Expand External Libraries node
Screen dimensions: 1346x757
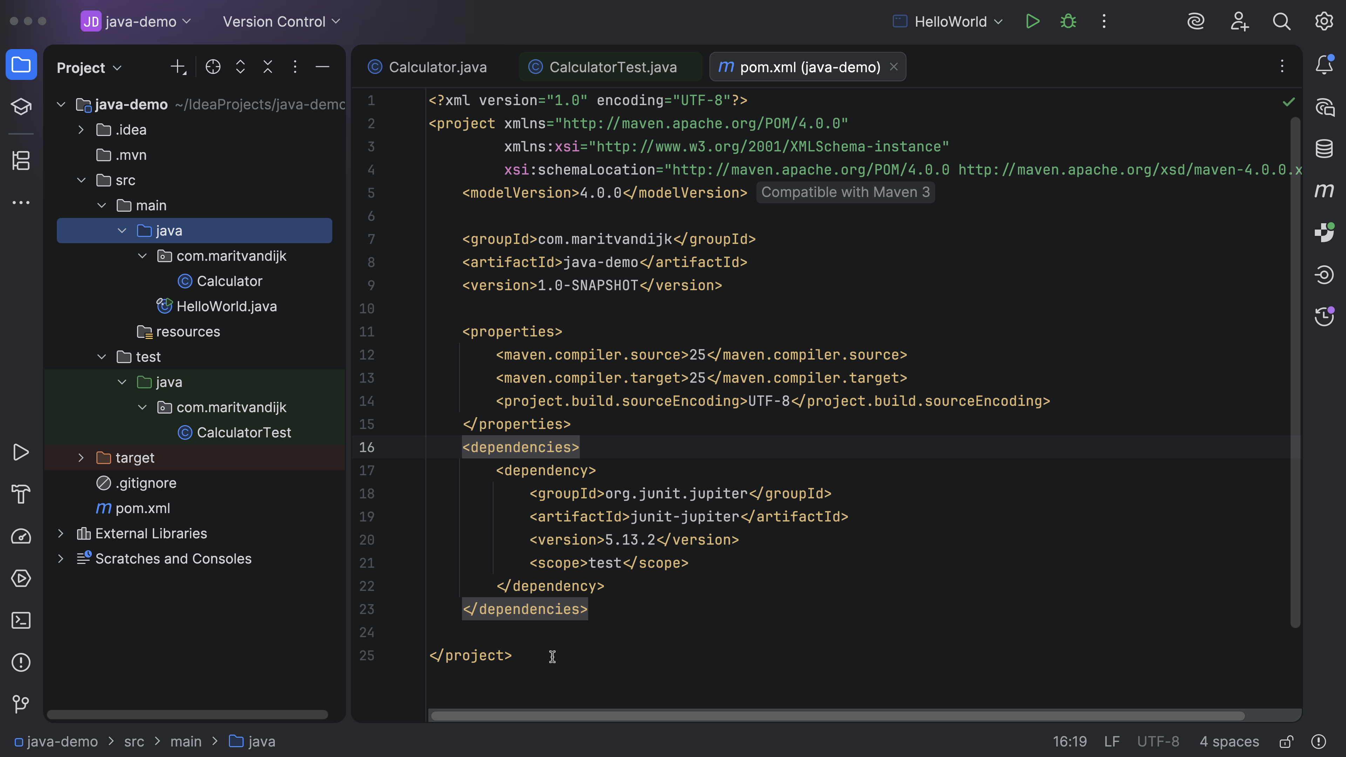[61, 533]
